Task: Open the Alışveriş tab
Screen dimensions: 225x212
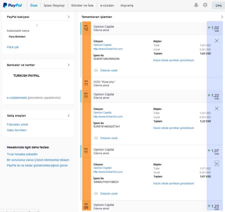Action: pyautogui.click(x=127, y=5)
